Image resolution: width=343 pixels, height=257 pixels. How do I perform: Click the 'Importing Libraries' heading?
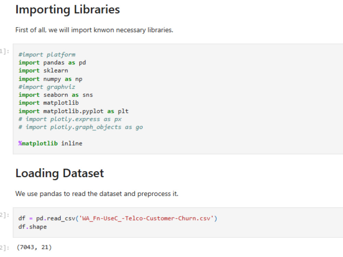68,10
